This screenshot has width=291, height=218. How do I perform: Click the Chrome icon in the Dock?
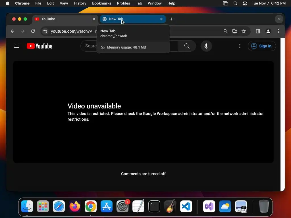pos(91,206)
